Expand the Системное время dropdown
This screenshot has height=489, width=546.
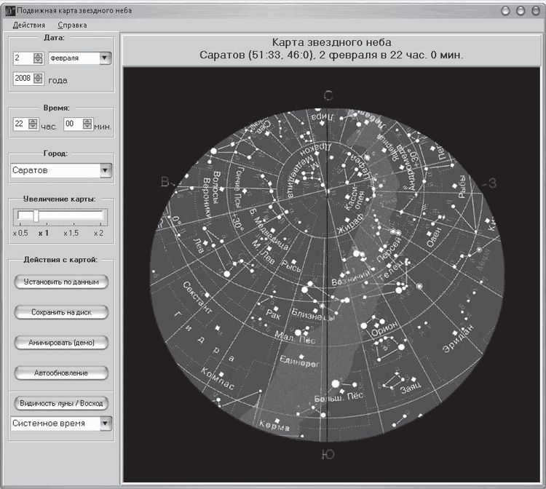click(106, 424)
